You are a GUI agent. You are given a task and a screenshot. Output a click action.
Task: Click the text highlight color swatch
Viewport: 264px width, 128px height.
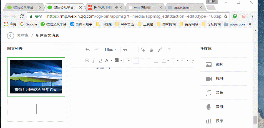(117, 61)
